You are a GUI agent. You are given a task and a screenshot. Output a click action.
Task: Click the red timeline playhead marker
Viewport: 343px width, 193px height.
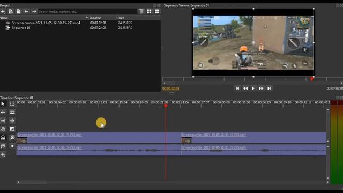click(166, 106)
